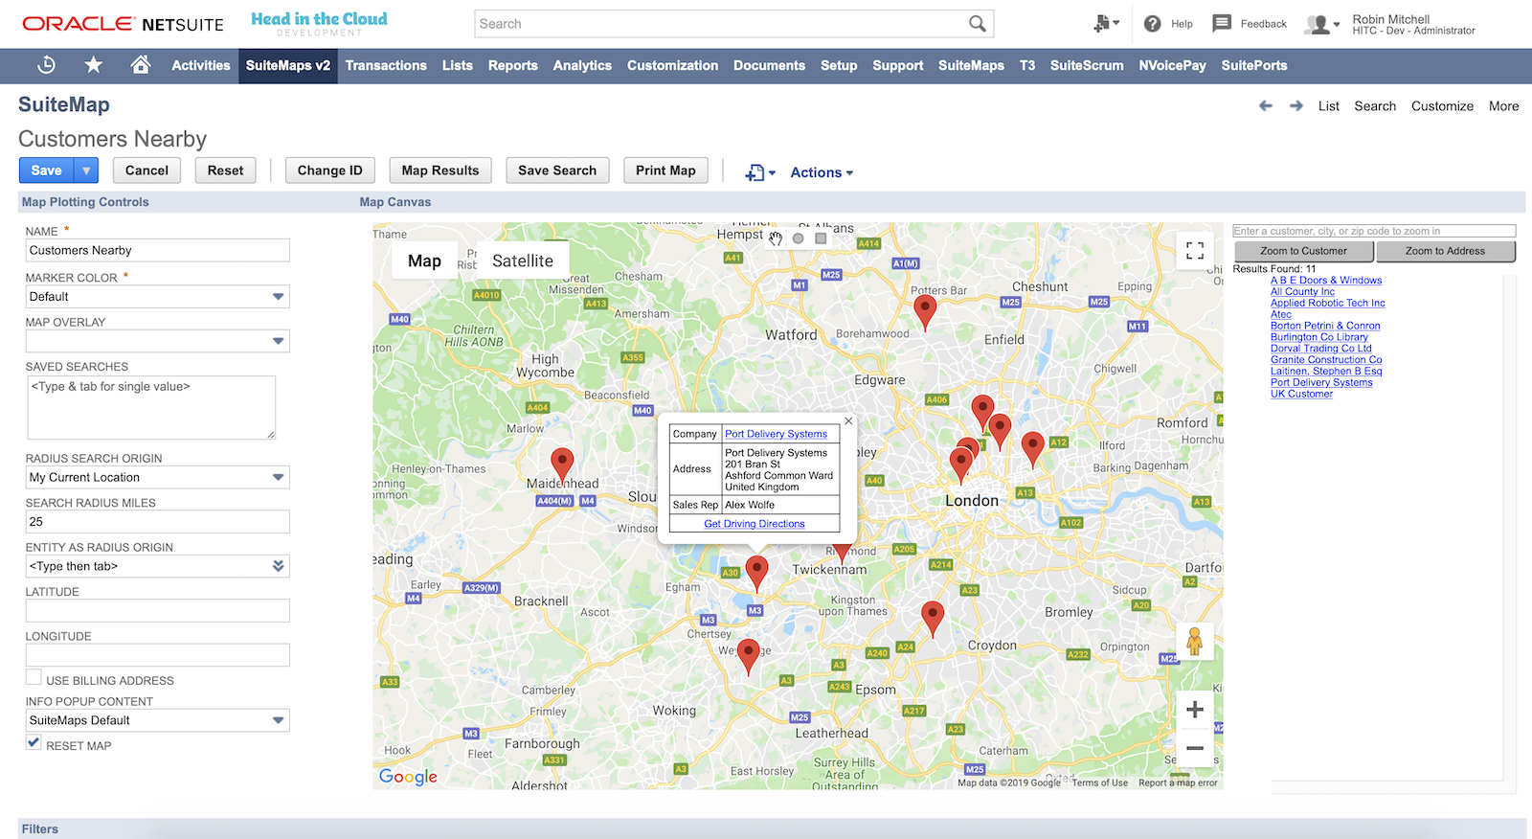Viewport: 1532px width, 839px height.
Task: Switch map to Satellite view
Action: click(x=523, y=261)
